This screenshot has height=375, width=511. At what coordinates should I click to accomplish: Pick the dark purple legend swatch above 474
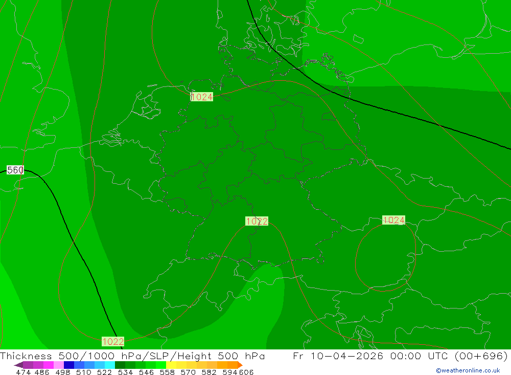click(28, 365)
